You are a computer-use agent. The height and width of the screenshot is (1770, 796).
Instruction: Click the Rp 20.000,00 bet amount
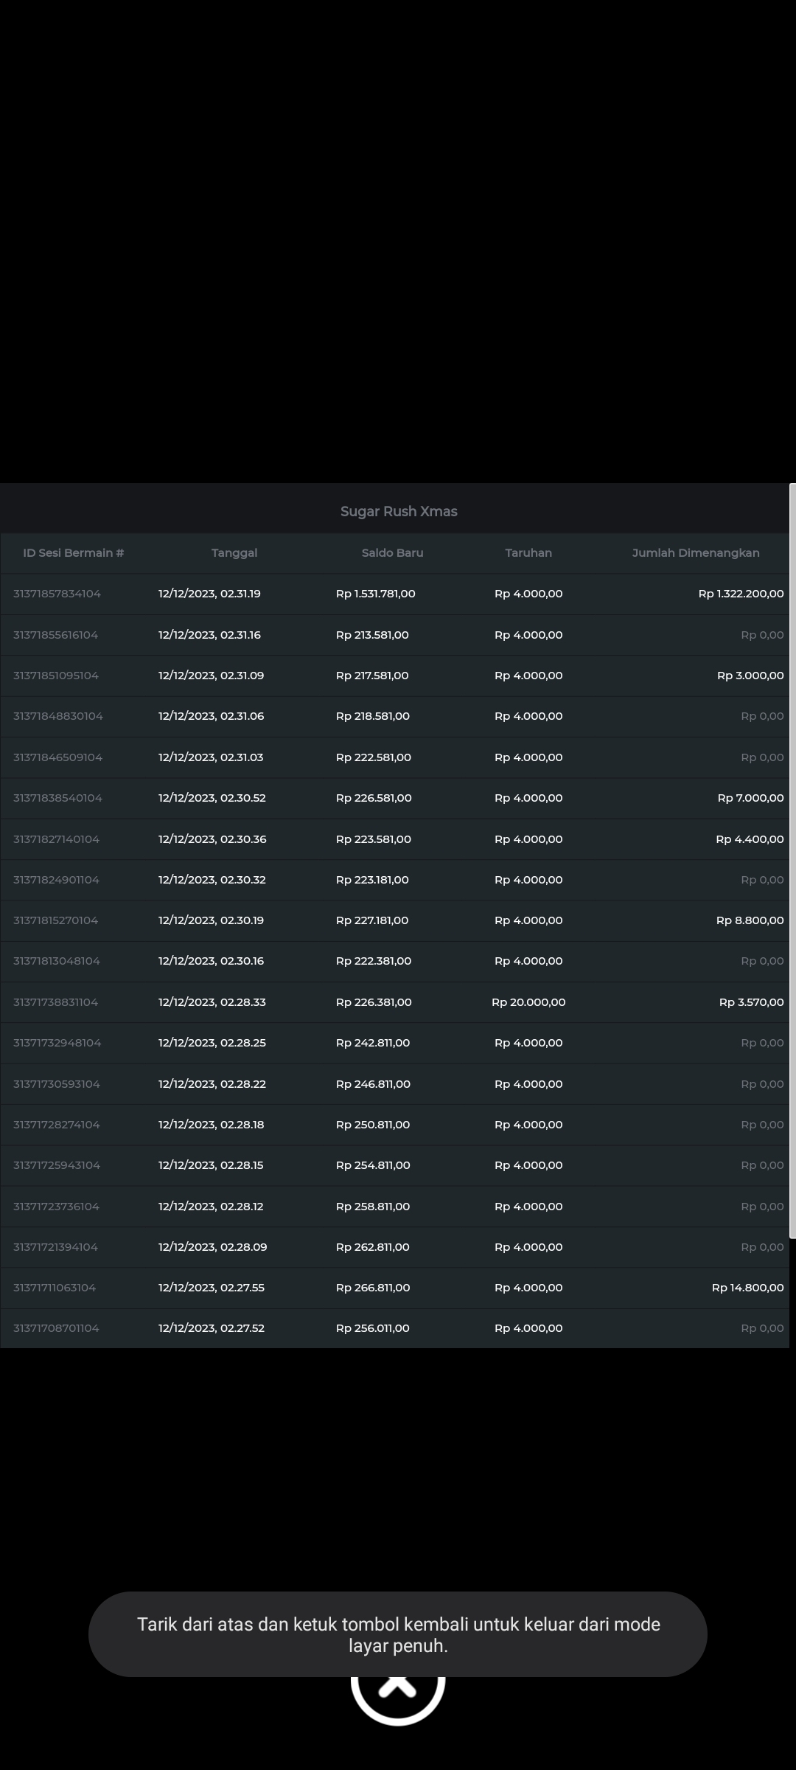pyautogui.click(x=528, y=1002)
